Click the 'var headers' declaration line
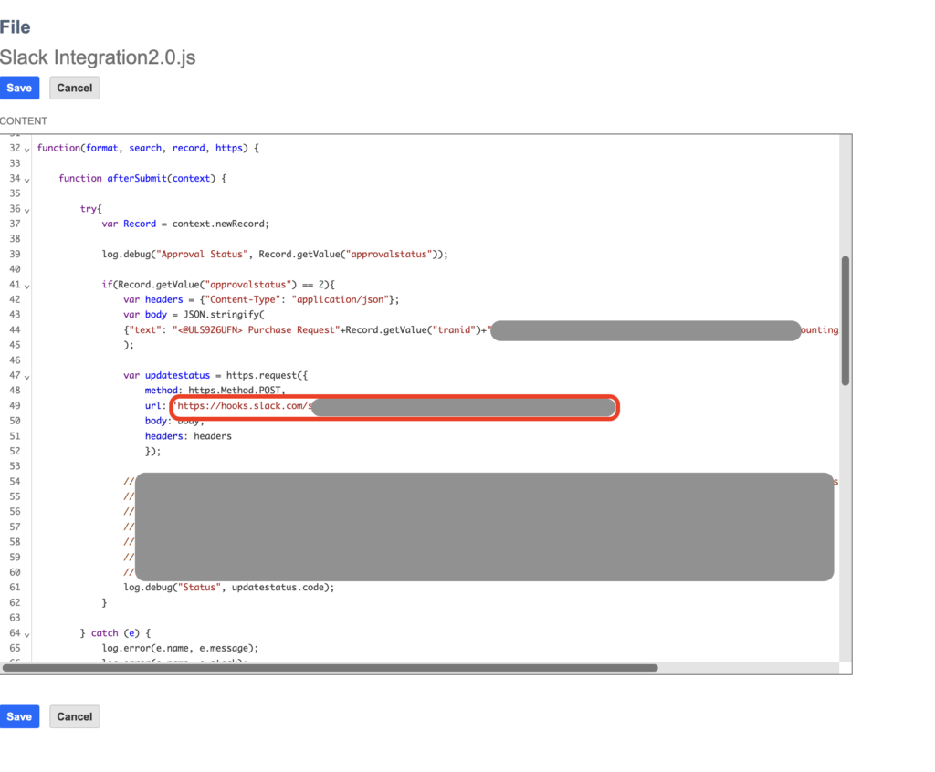This screenshot has height=772, width=935. 261,299
